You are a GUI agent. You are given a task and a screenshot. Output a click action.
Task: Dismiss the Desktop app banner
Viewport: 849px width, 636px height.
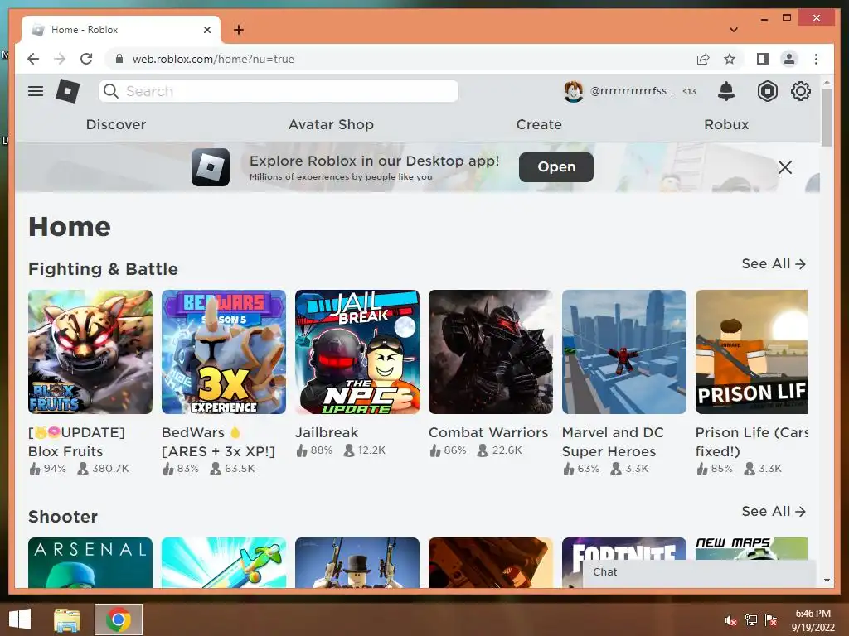tap(784, 167)
